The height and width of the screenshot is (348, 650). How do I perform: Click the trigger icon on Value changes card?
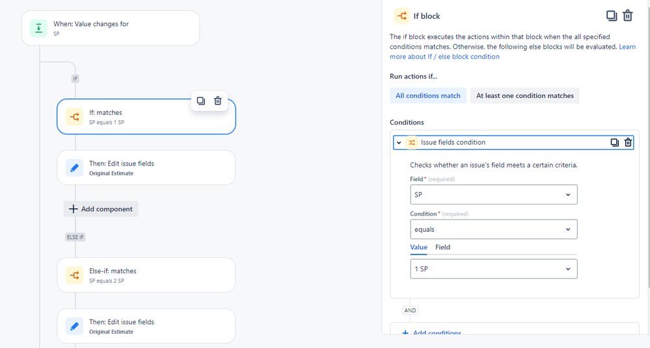pos(38,28)
